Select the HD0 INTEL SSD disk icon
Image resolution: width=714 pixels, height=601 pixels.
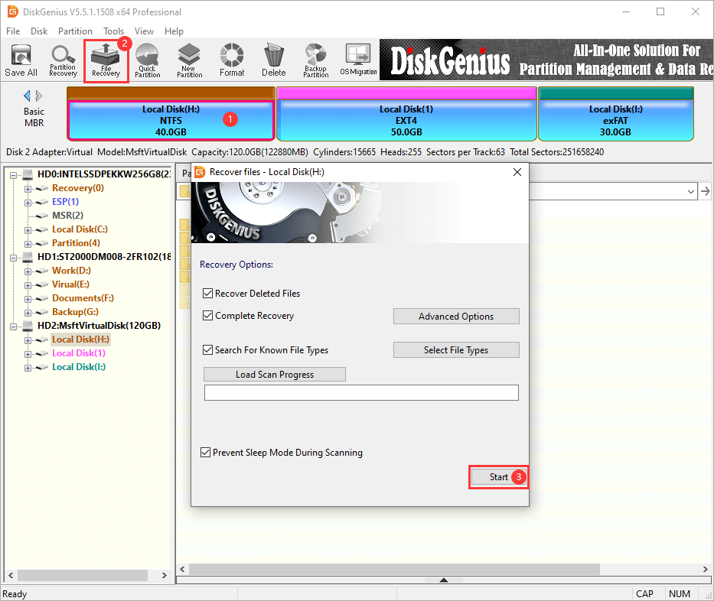click(x=28, y=174)
